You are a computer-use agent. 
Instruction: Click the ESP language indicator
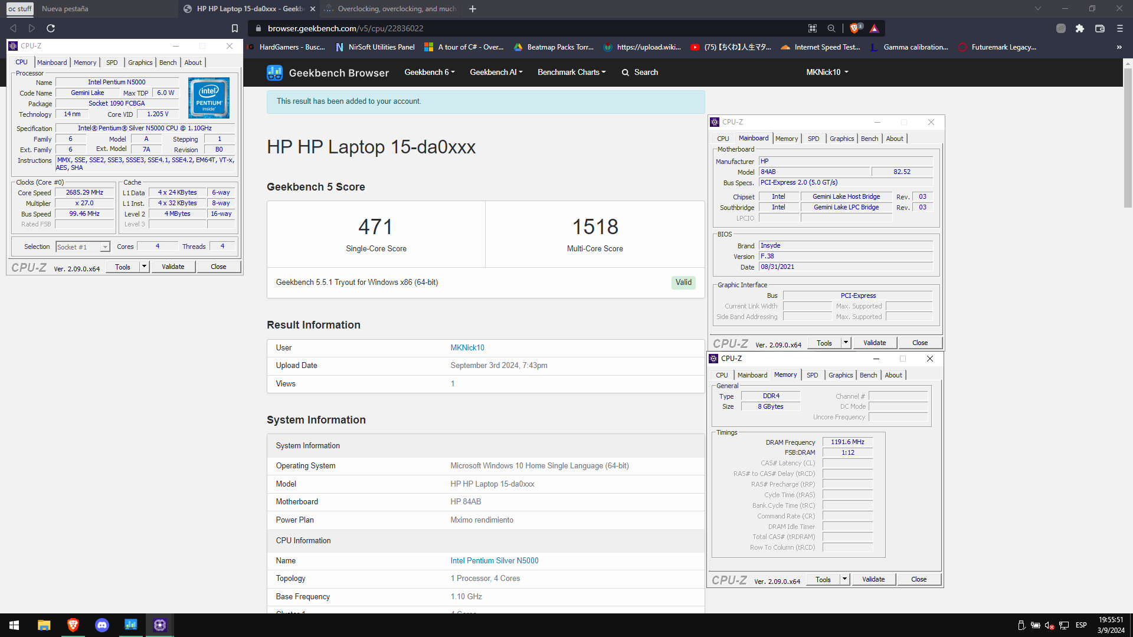tap(1081, 625)
